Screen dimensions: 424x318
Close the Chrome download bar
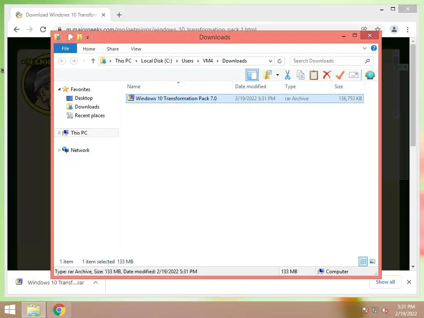tap(409, 282)
